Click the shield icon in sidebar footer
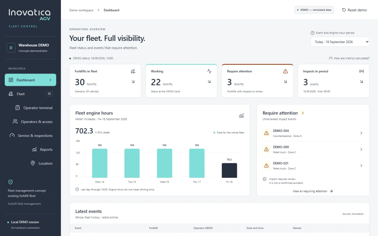378x236 pixels. pyautogui.click(x=10, y=182)
